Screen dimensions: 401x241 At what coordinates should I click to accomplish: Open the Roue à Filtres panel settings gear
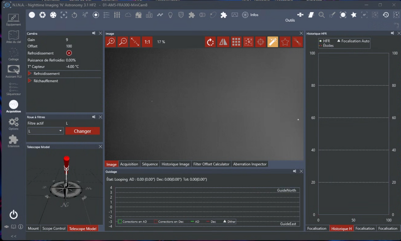[x=94, y=117]
